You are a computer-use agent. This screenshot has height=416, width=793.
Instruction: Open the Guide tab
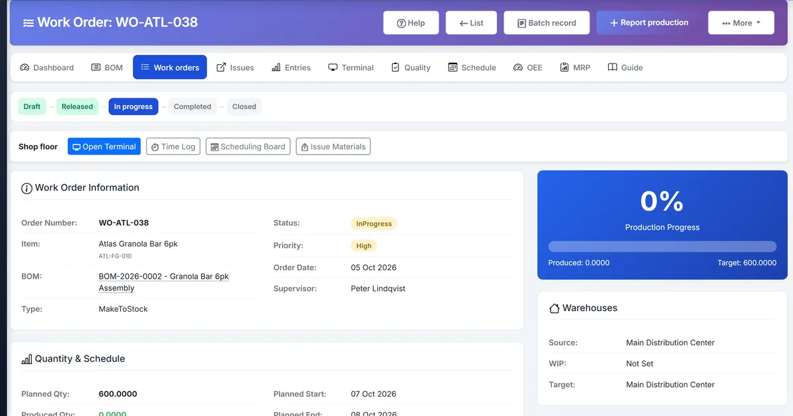click(x=625, y=67)
